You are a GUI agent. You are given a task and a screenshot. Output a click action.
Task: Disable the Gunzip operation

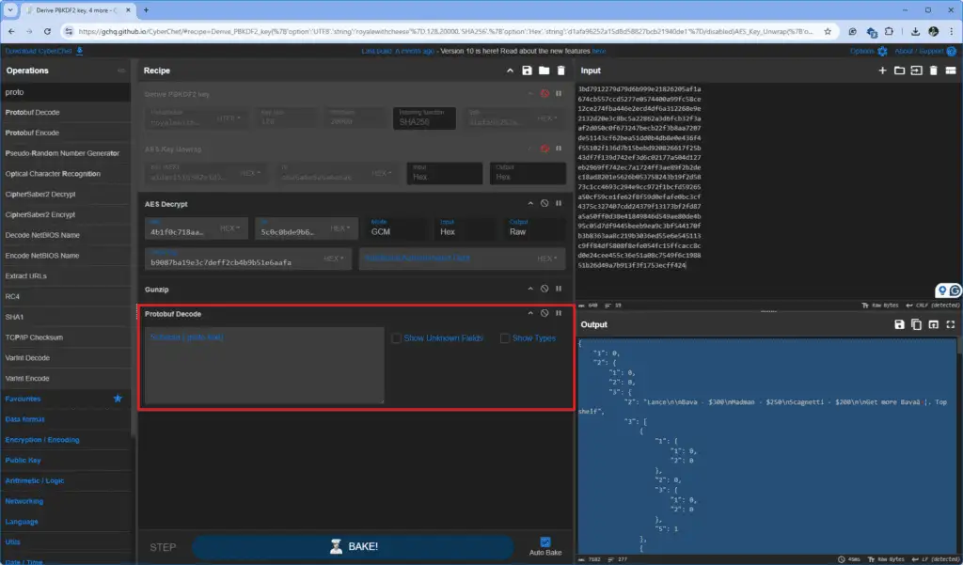(545, 289)
